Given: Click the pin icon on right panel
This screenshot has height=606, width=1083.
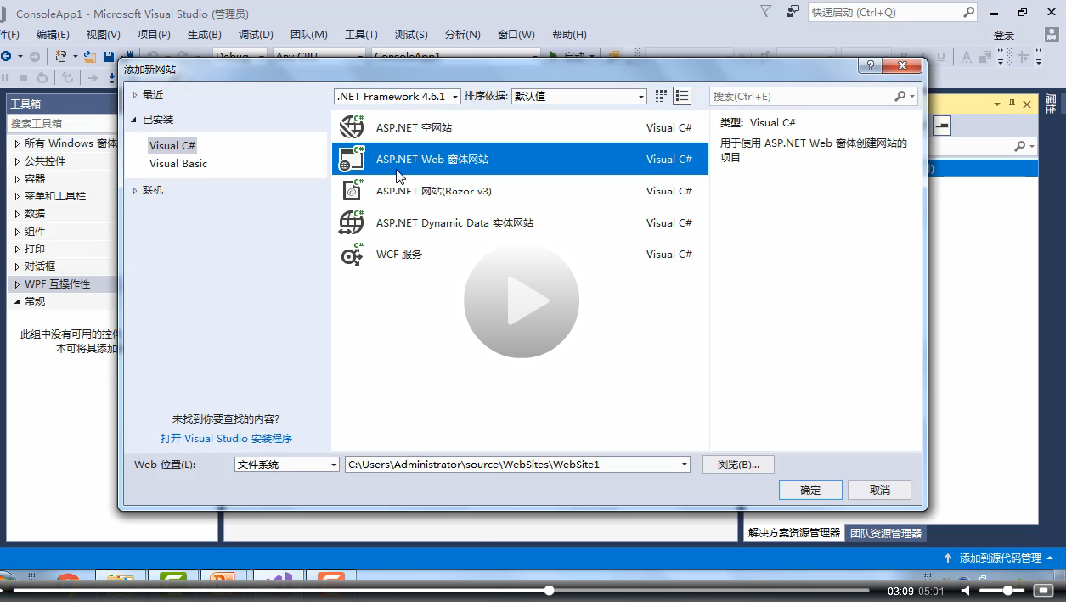Looking at the screenshot, I should coord(1012,104).
